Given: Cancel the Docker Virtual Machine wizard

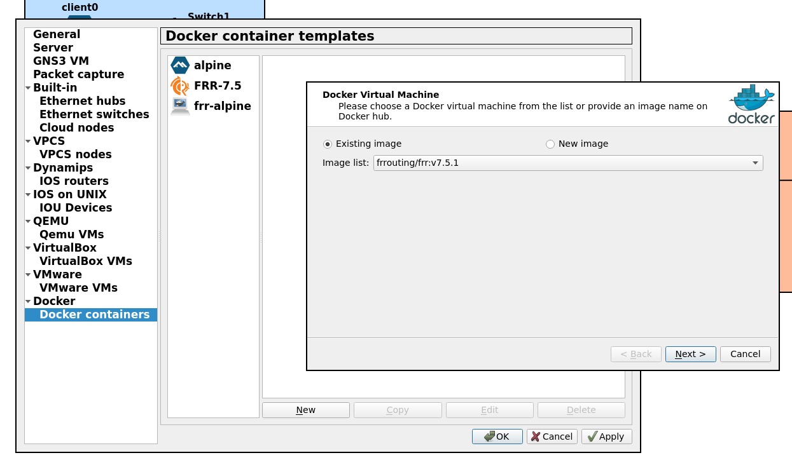Looking at the screenshot, I should pyautogui.click(x=745, y=355).
